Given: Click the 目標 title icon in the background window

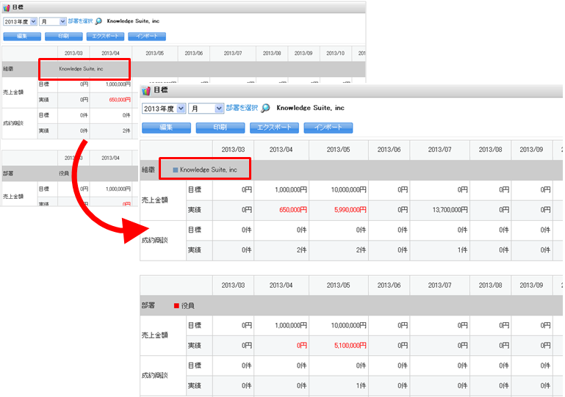Looking at the screenshot, I should pos(7,7).
